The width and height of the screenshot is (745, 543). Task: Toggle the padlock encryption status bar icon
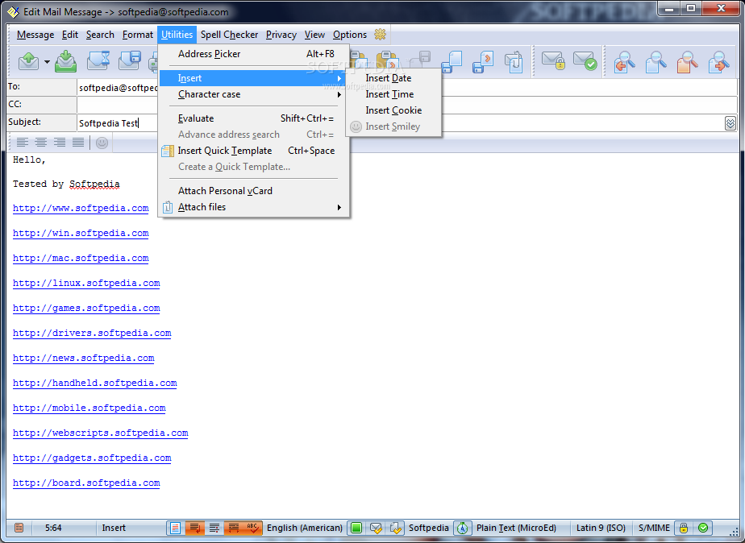tap(684, 528)
